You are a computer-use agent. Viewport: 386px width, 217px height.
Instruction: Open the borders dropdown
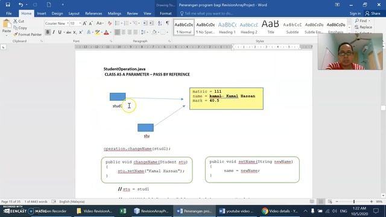[168, 32]
